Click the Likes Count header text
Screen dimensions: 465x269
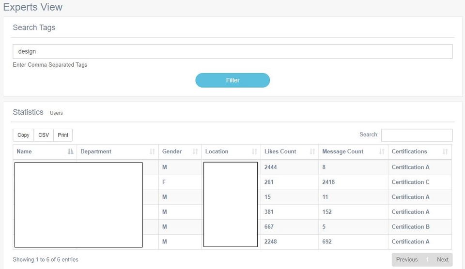[x=280, y=151]
